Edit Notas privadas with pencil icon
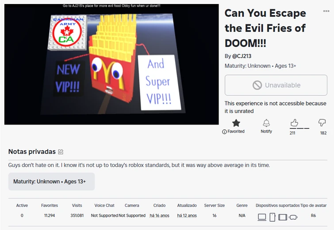Screen dimensions: 334x230 (x=61, y=152)
